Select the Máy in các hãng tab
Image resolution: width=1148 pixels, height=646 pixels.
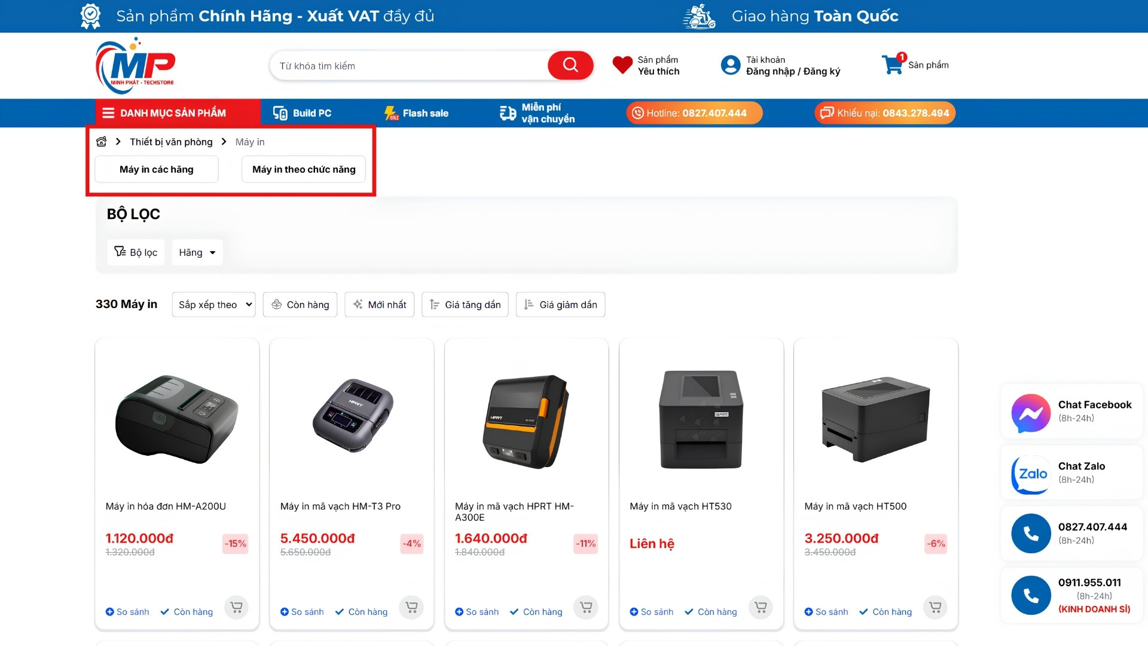157,169
